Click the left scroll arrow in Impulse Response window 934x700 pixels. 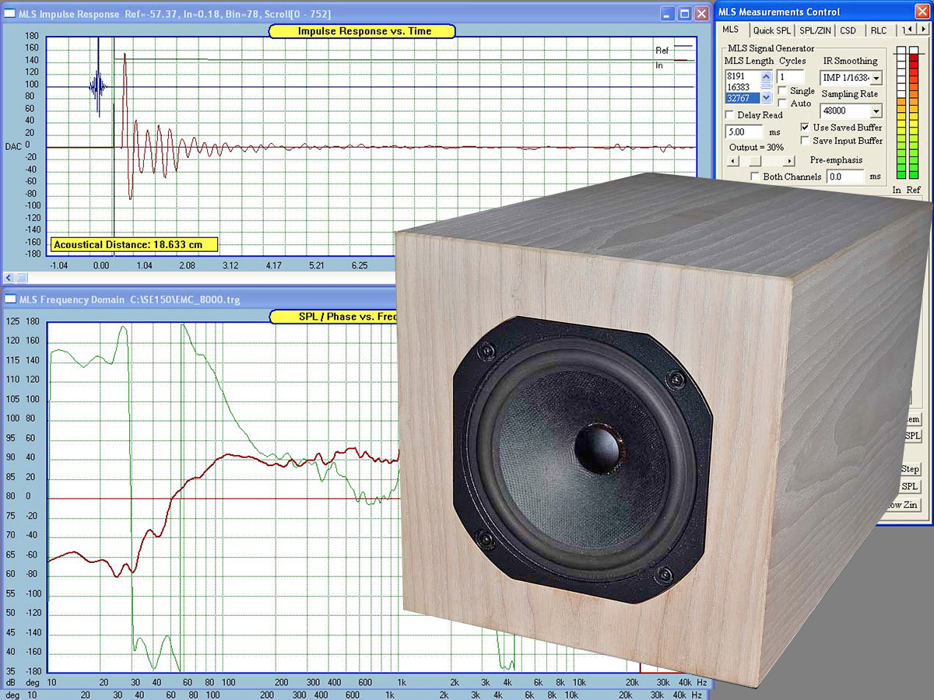click(x=7, y=277)
